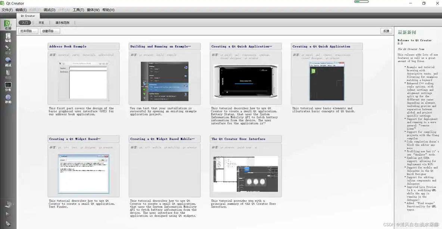Click the Start Debugging run icon
The width and height of the screenshot is (442, 229).
(8, 223)
